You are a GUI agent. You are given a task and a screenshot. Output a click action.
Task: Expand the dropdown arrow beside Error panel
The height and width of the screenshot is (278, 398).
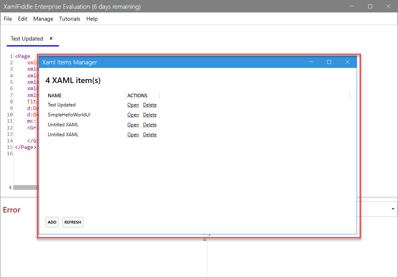pos(393,209)
